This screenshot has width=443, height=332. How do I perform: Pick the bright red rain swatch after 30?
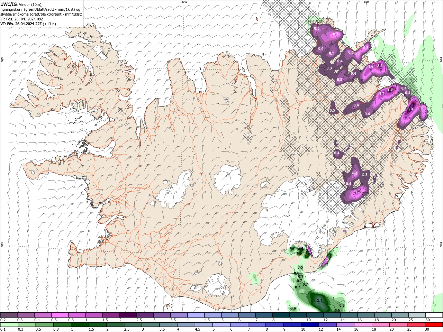434,325
